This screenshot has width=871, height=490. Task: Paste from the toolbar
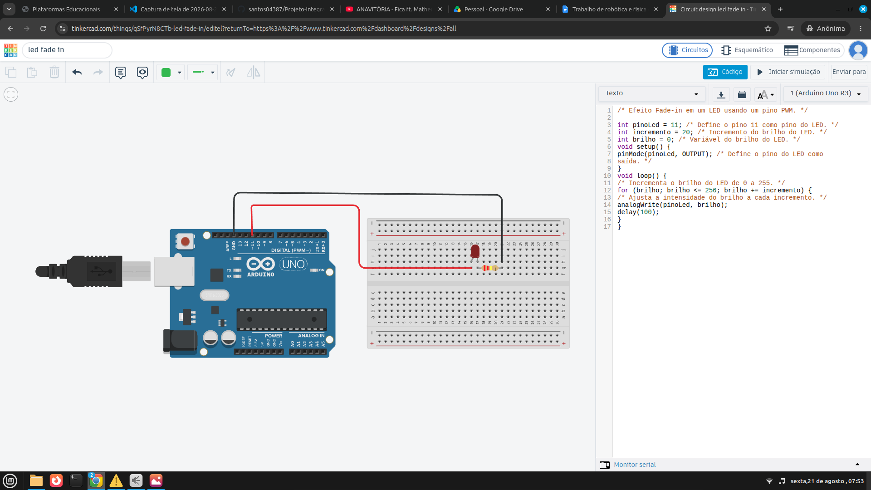pyautogui.click(x=32, y=72)
